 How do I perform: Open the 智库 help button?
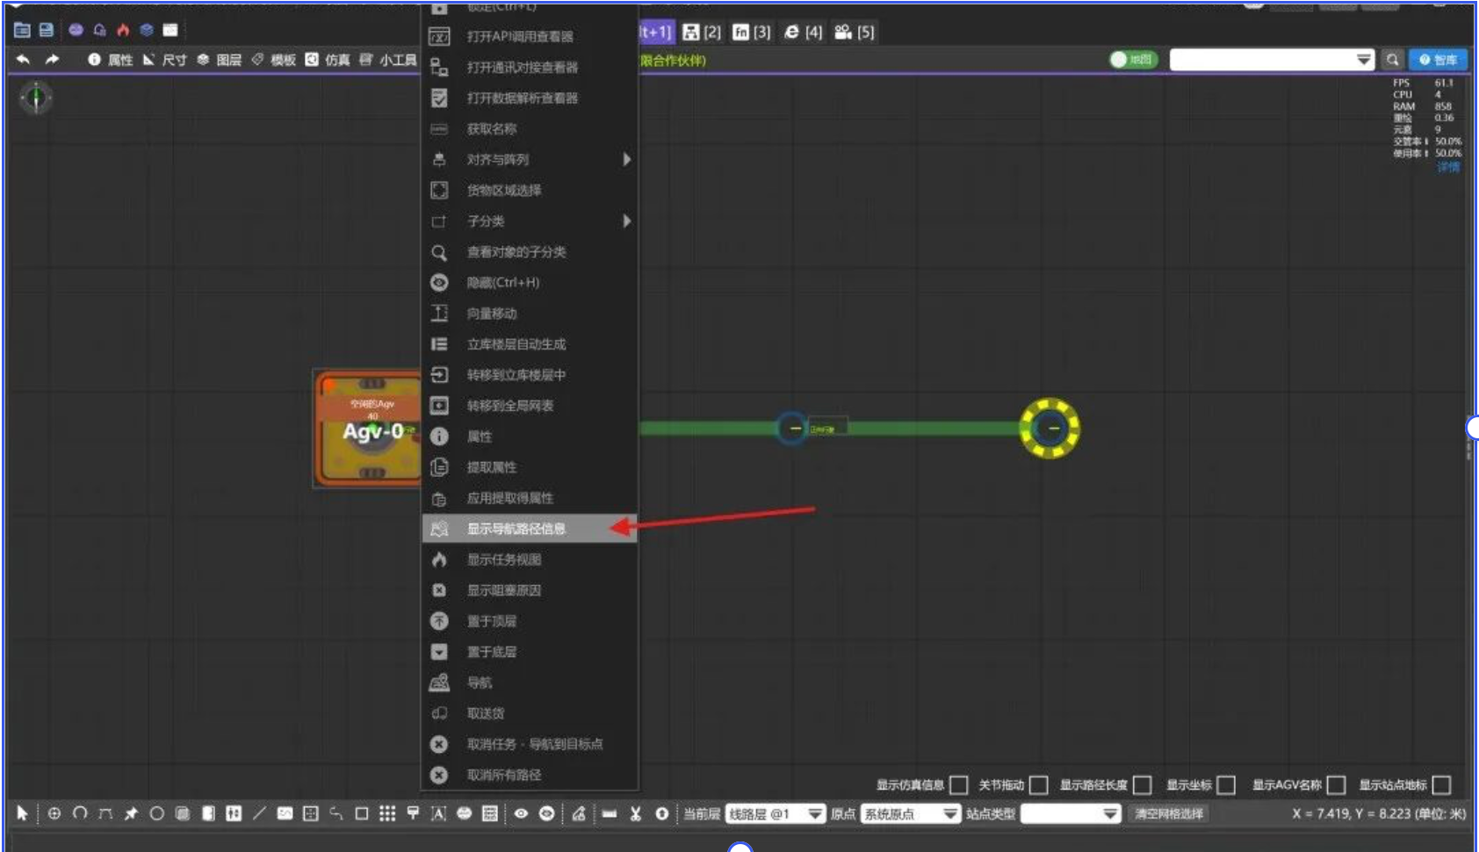(x=1438, y=60)
